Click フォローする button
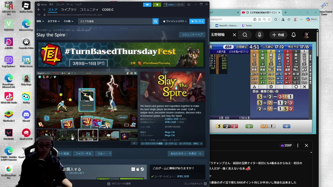Image resolution: width=333 pixels, height=187 pixels. click(x=83, y=153)
